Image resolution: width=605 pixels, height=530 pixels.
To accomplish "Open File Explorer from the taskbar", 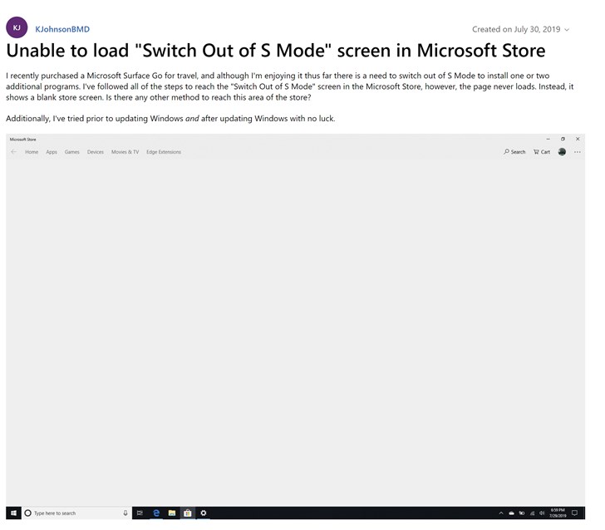I will [172, 513].
